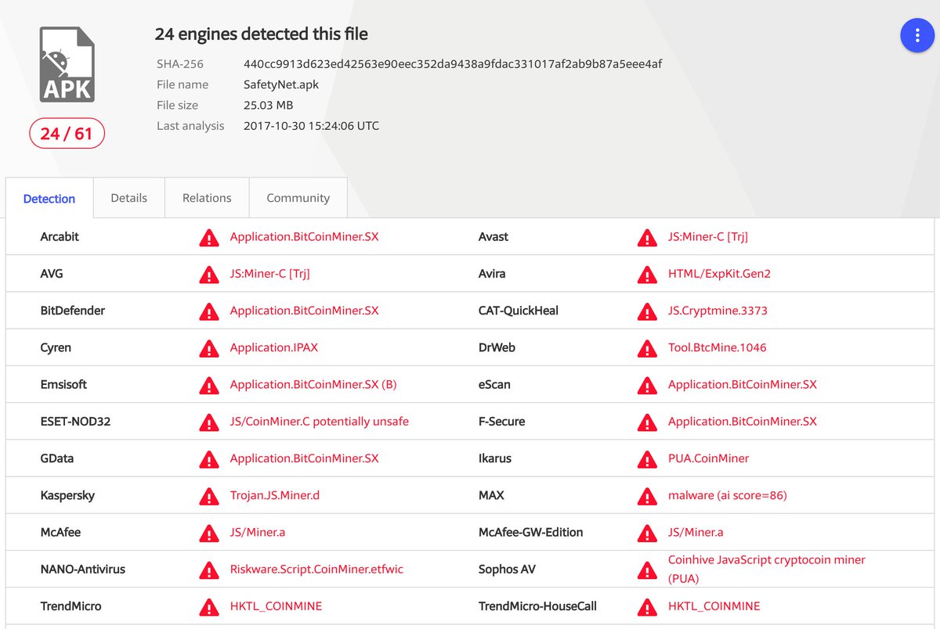
Task: Click the APK file type icon
Action: point(67,64)
